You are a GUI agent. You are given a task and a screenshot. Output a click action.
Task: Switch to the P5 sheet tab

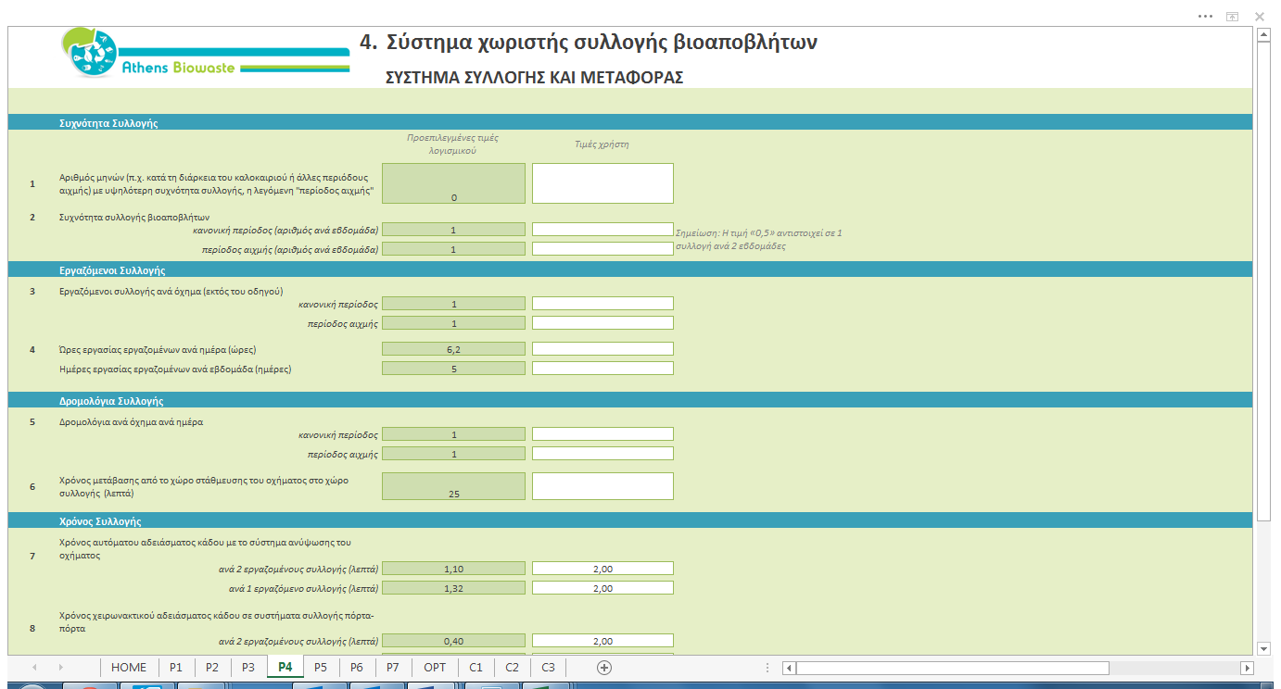(321, 667)
